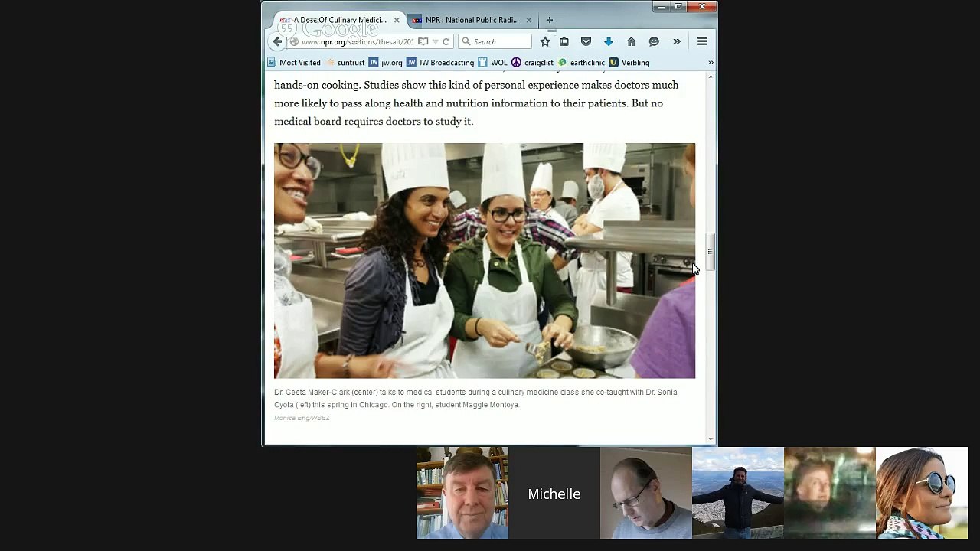Open the Verbling bookmark
Viewport: 980px width, 551px height.
click(x=629, y=63)
